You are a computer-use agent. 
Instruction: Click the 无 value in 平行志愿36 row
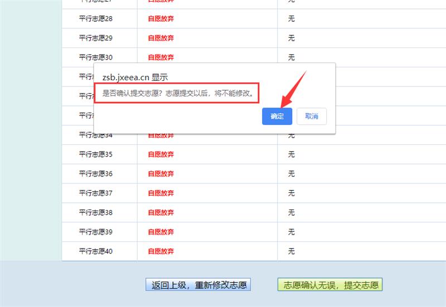point(291,174)
